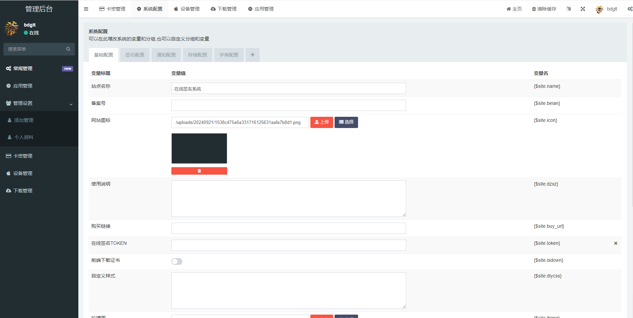Remove the 在线签名TOKEN row with X icon
633x318 pixels.
(x=616, y=243)
